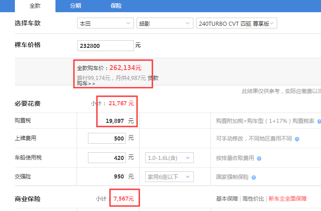This screenshot has width=321, height=211.
Task: Click the 上牌费用 500 input field
Action: click(x=107, y=138)
